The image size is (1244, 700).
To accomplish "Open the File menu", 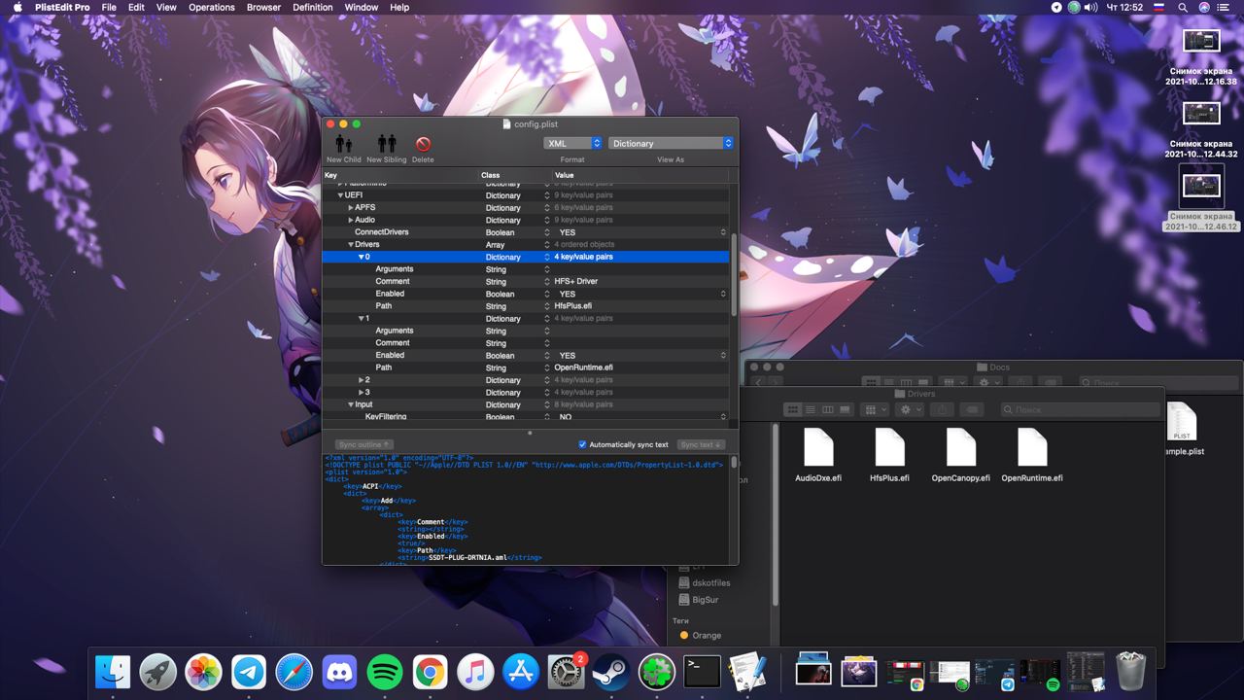I will pyautogui.click(x=109, y=7).
